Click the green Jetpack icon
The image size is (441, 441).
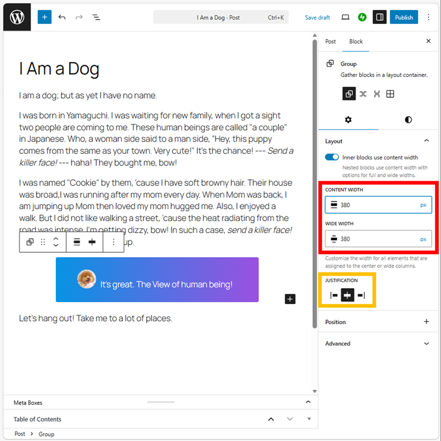362,17
